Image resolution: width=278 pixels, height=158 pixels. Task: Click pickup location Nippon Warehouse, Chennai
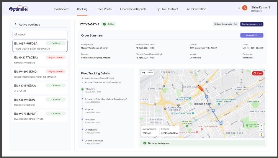click(94, 48)
